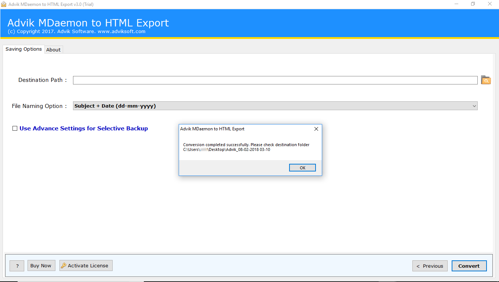Expand the File Naming Option dropdown
The height and width of the screenshot is (282, 499).
(474, 106)
